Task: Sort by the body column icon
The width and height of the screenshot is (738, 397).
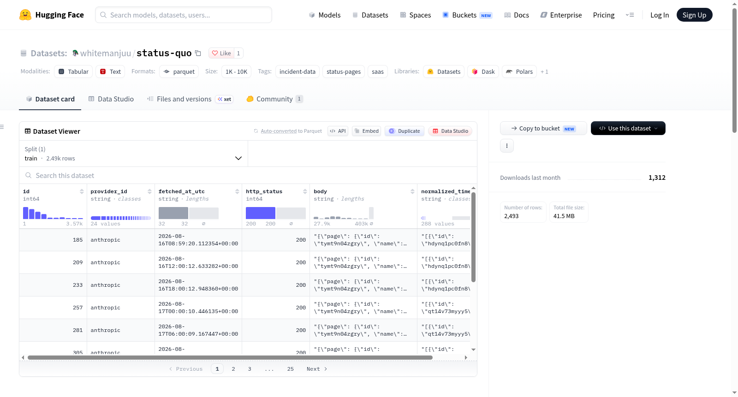Action: (412, 191)
